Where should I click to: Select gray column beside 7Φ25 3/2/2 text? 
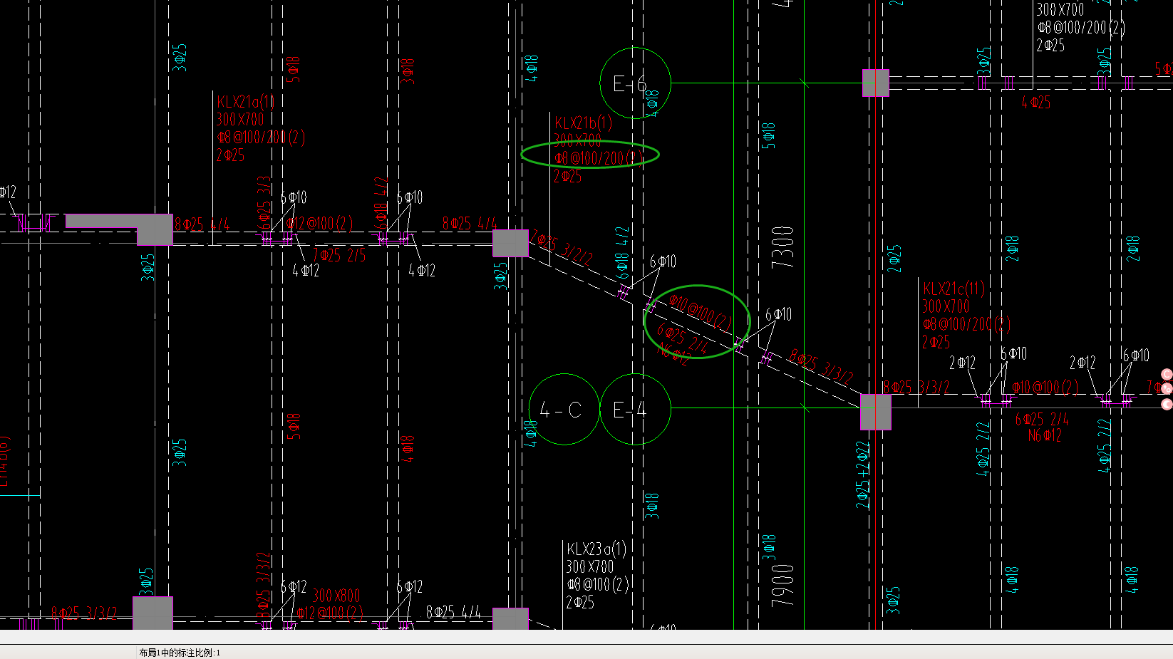click(x=511, y=243)
